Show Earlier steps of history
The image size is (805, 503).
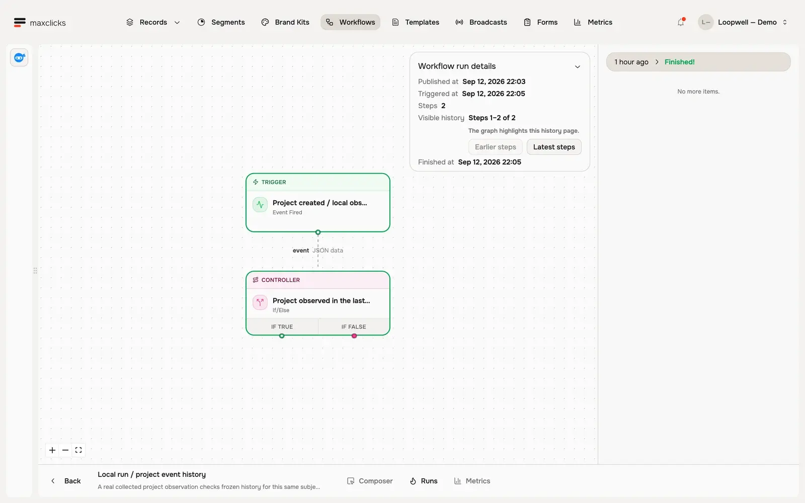[496, 147]
